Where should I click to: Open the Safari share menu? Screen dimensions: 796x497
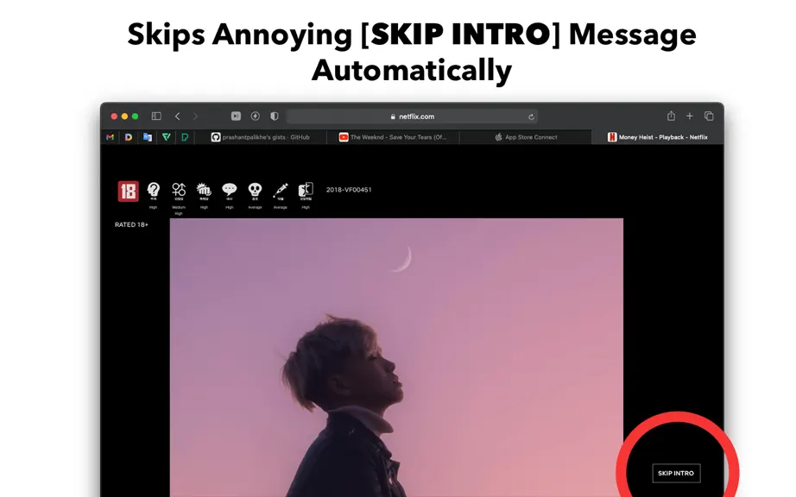(x=671, y=116)
